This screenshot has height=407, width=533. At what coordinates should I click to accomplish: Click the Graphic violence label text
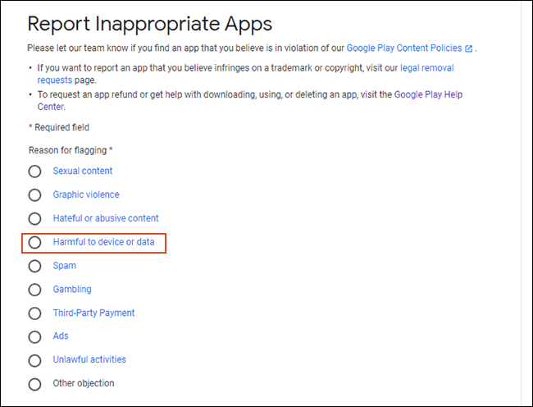86,194
